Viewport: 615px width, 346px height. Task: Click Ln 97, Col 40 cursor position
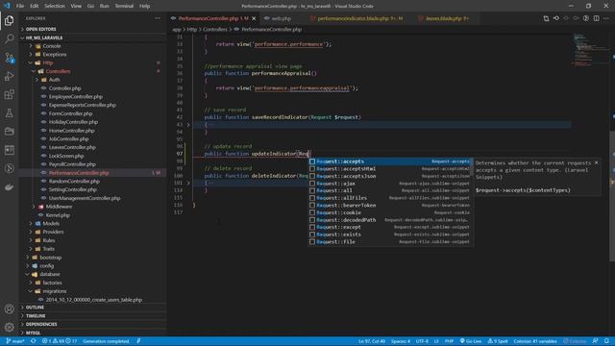(372, 341)
